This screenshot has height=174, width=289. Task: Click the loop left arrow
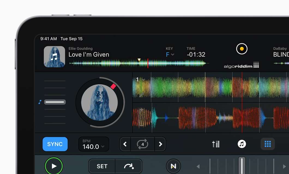125,144
